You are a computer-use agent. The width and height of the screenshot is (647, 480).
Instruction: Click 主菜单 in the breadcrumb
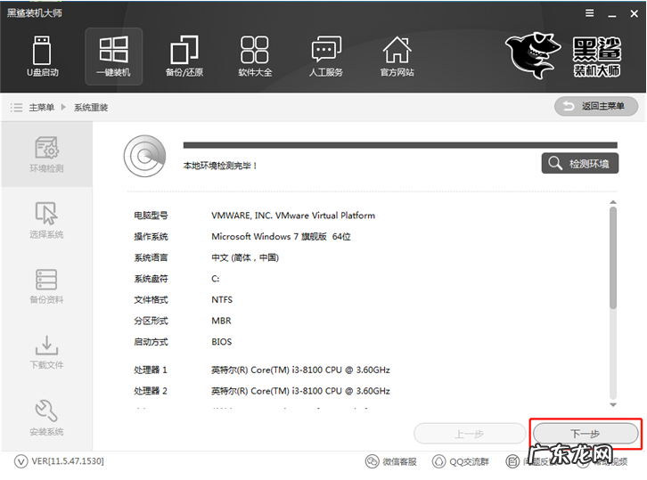(42, 108)
